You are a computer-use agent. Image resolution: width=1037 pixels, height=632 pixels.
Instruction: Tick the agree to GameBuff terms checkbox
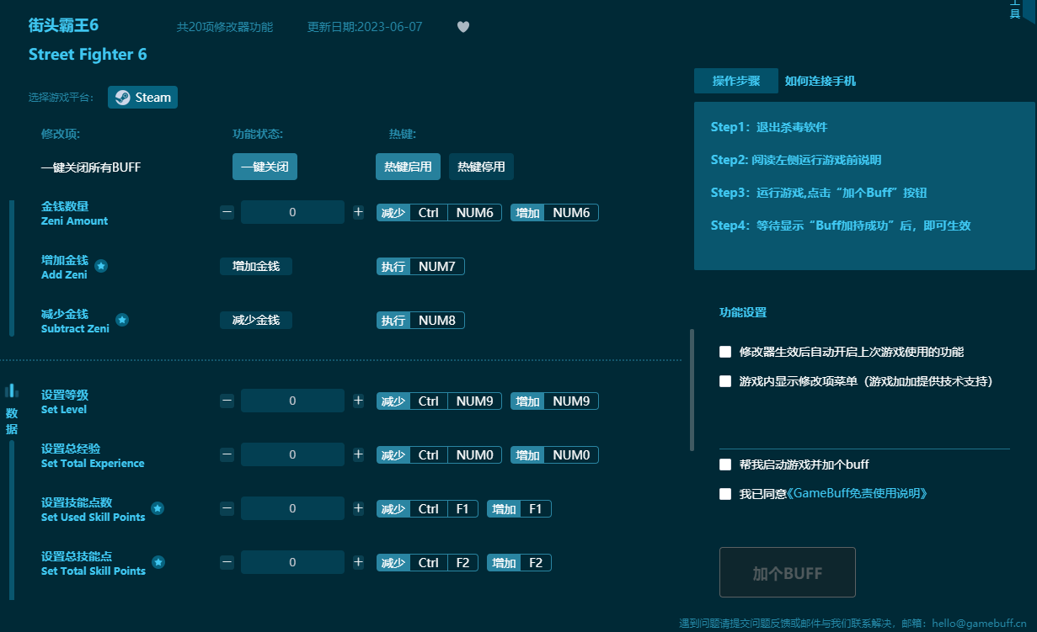(725, 494)
